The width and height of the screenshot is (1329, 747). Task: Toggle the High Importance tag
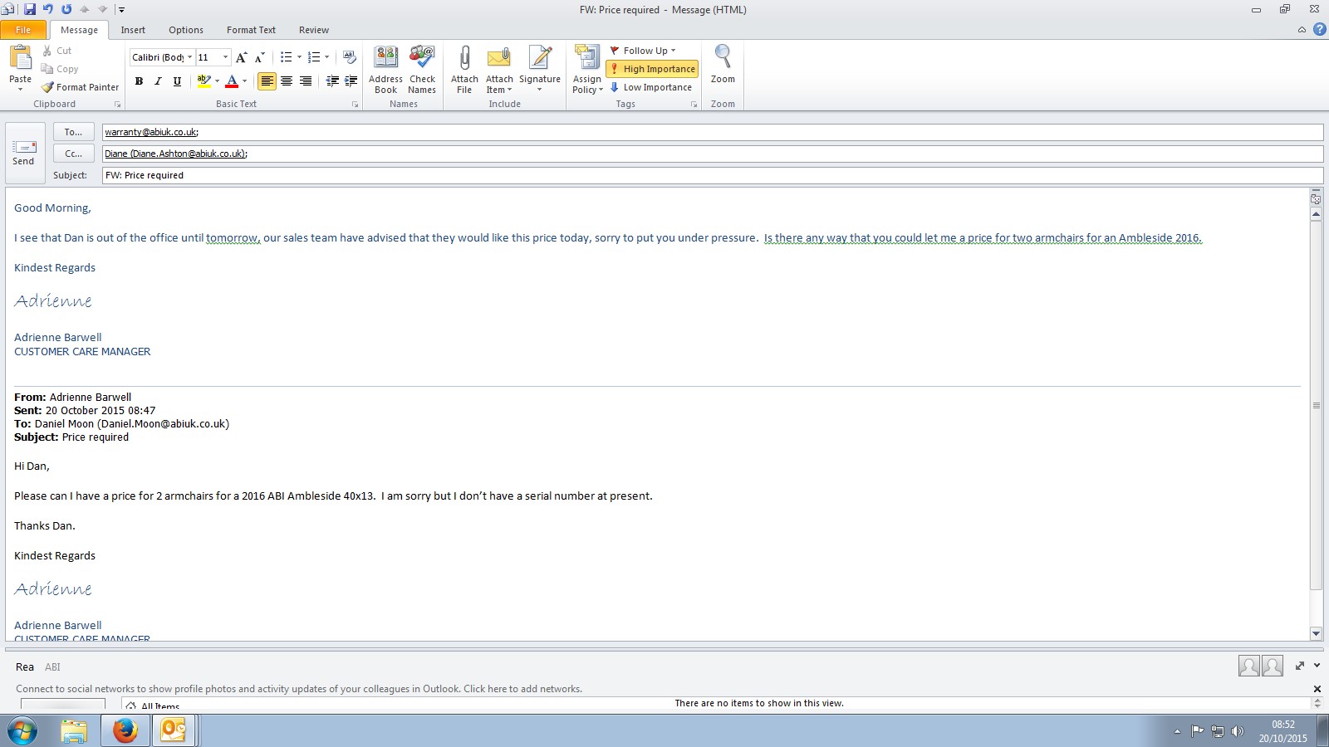pos(652,69)
